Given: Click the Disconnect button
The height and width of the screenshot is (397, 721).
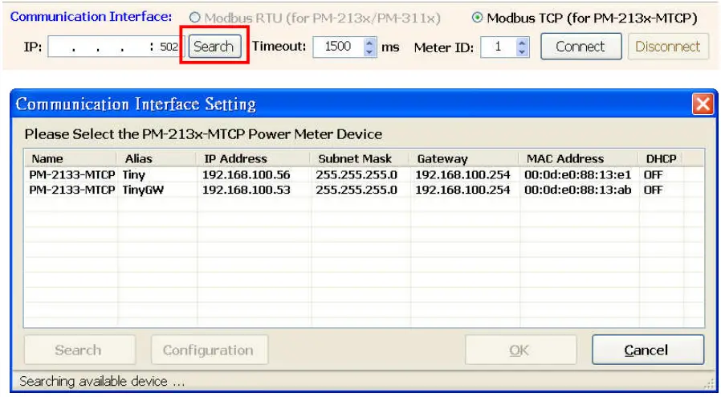Looking at the screenshot, I should click(x=668, y=47).
